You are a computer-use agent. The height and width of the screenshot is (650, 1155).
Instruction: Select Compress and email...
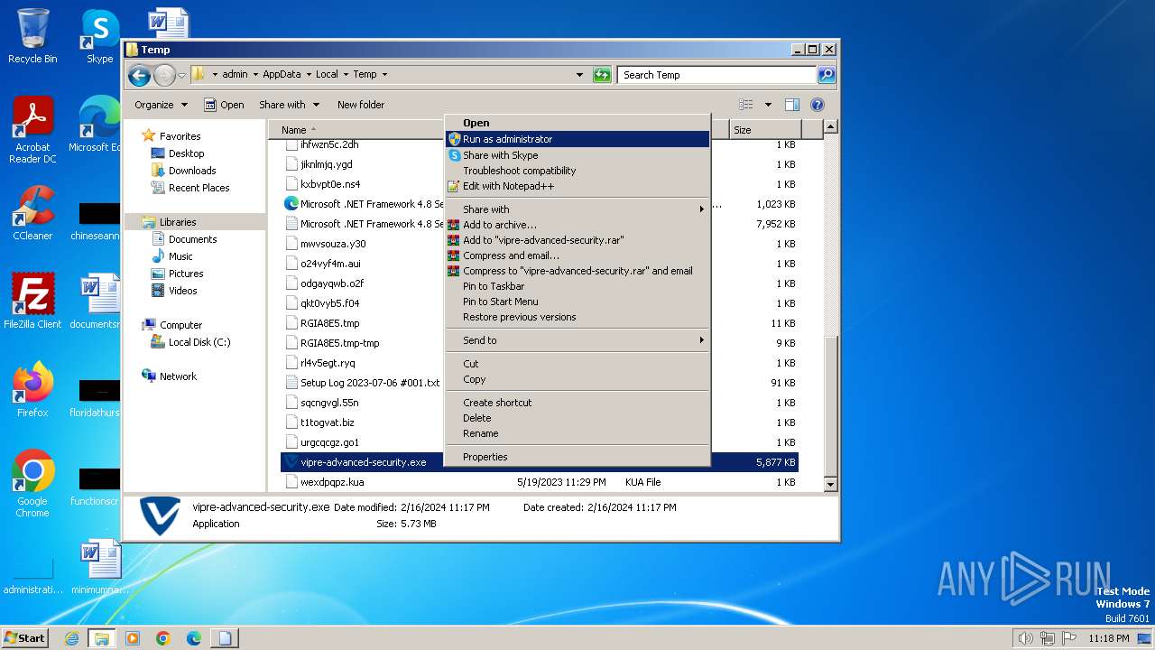577,255
